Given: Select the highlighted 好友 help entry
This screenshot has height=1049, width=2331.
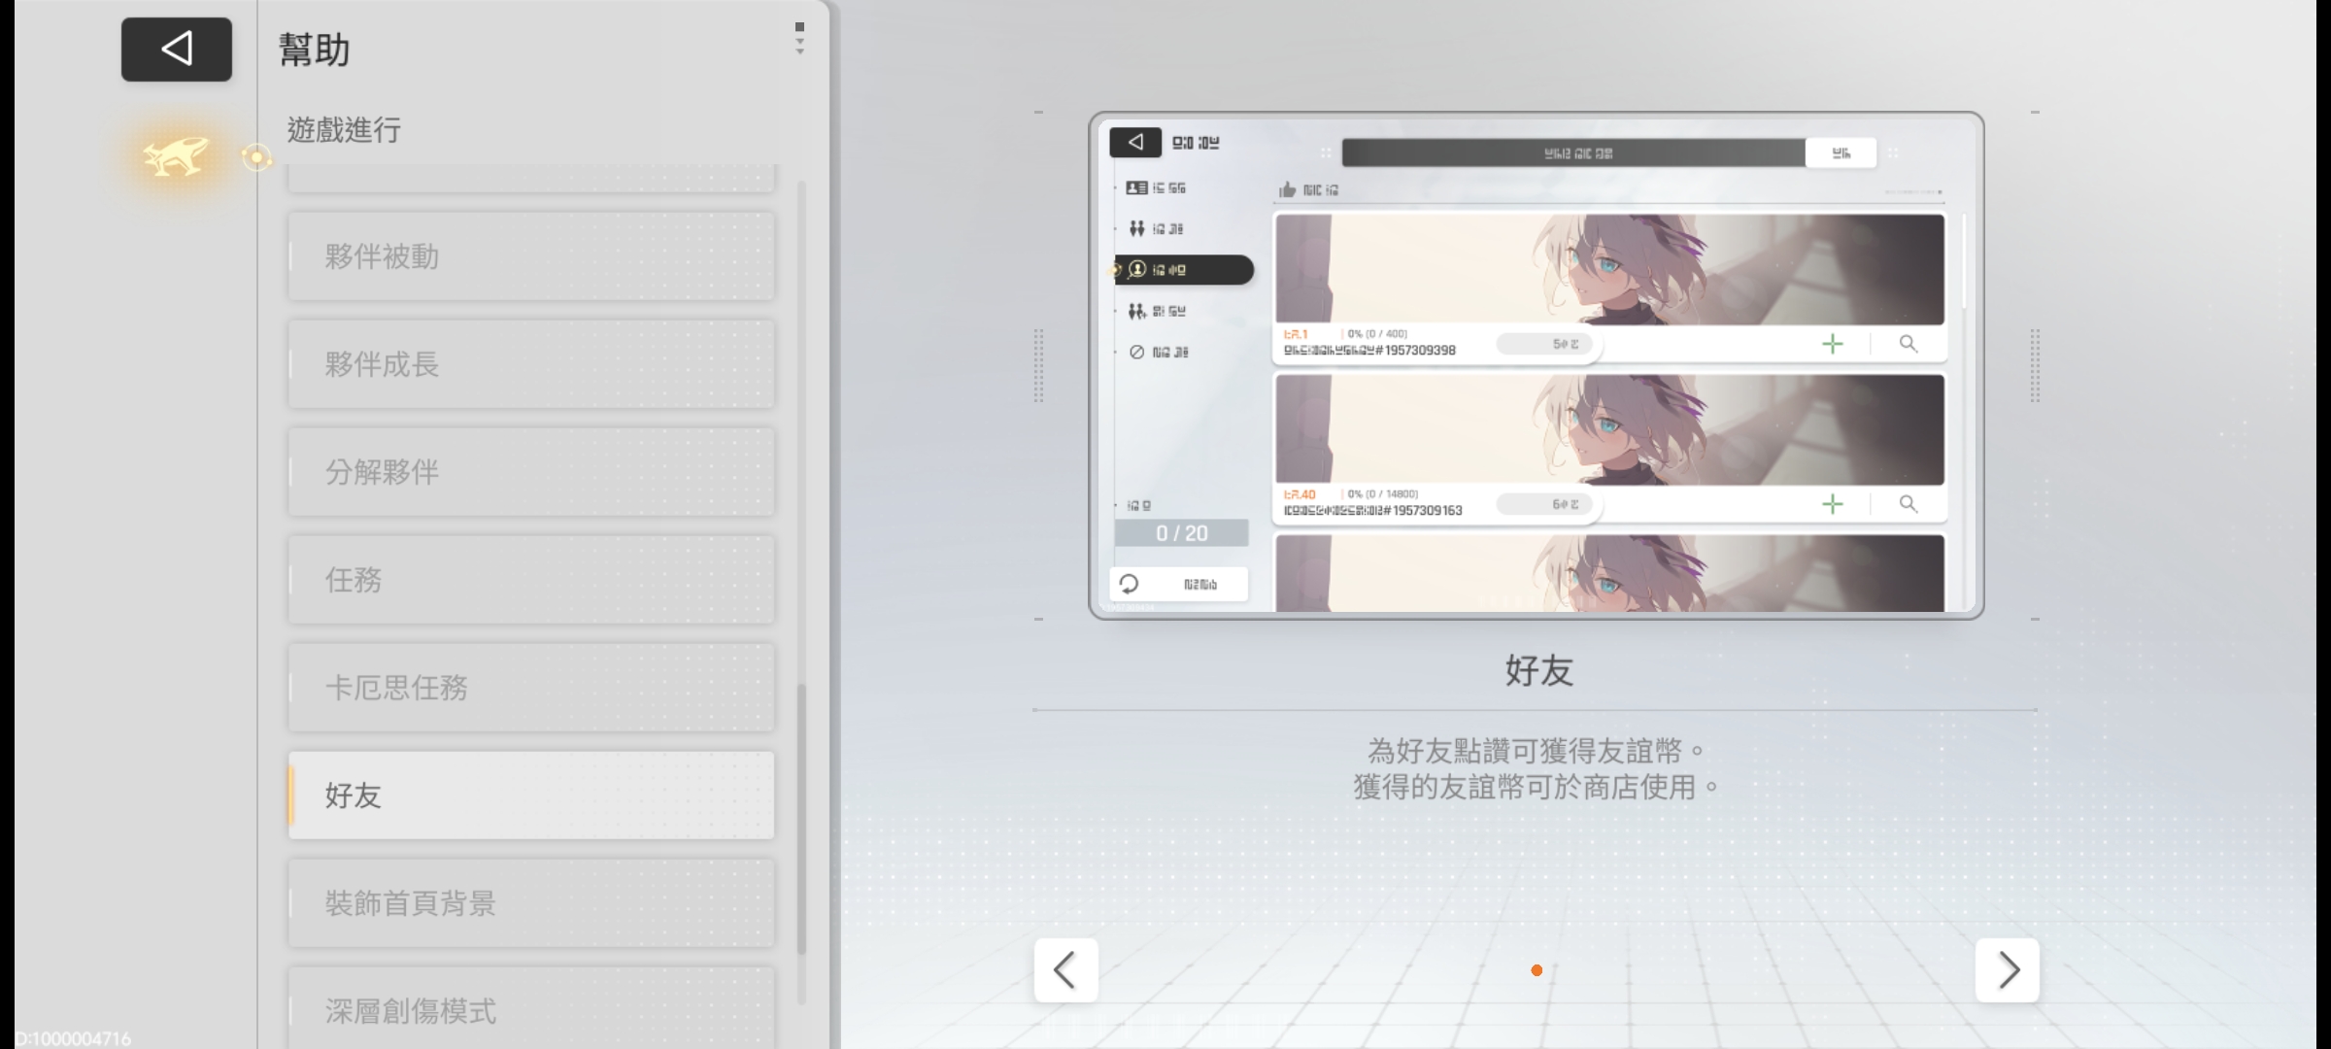Looking at the screenshot, I should click(531, 795).
